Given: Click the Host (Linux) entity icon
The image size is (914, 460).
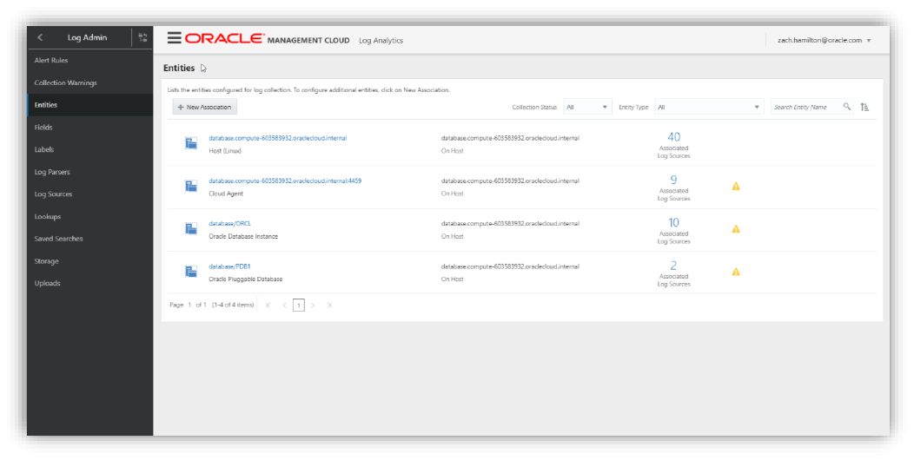Looking at the screenshot, I should [190, 143].
